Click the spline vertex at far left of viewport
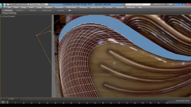This screenshot has width=191, height=107. (x=37, y=35)
